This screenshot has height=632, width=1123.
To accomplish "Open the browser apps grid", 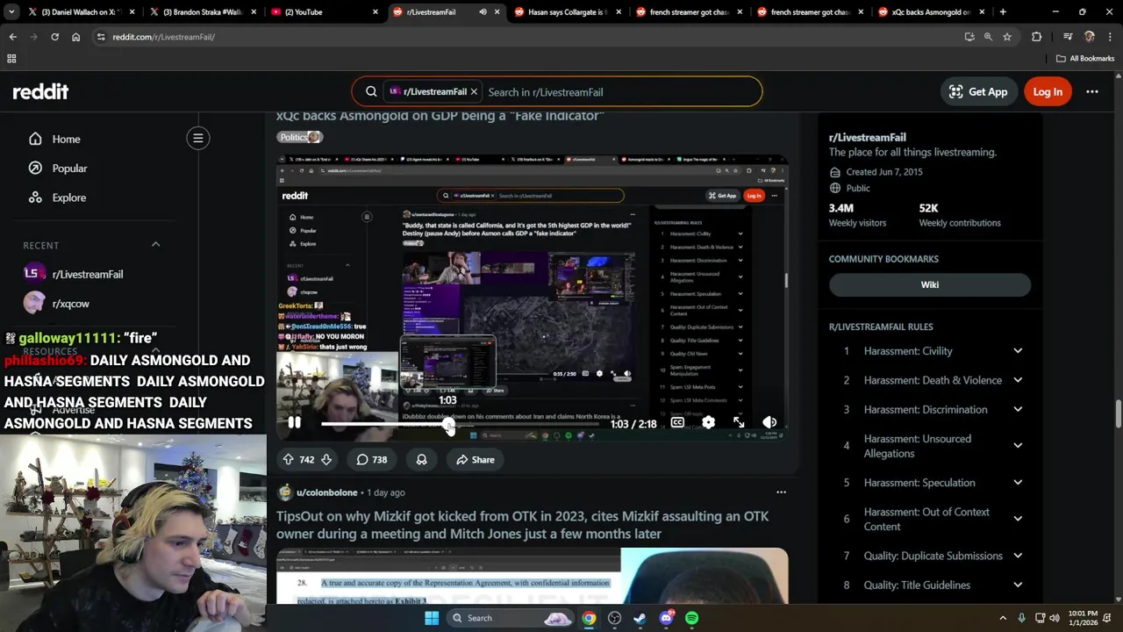I will [11, 59].
